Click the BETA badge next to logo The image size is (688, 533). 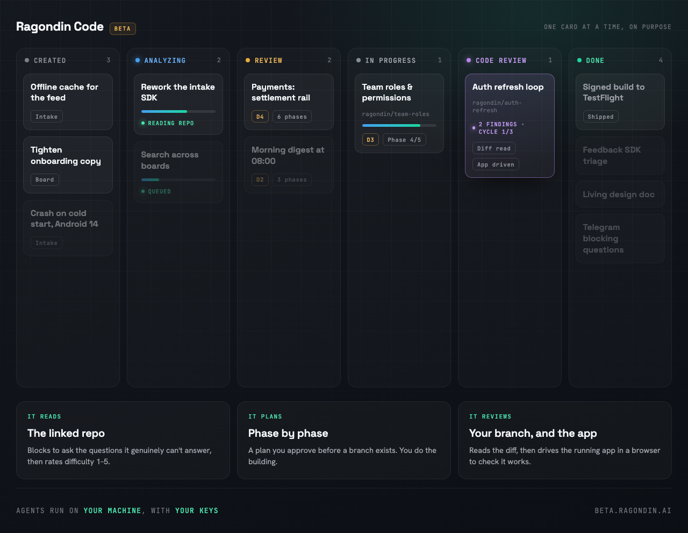pyautogui.click(x=123, y=28)
